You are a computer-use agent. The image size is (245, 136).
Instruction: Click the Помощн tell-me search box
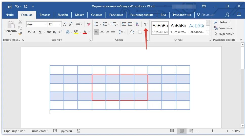click(x=206, y=15)
